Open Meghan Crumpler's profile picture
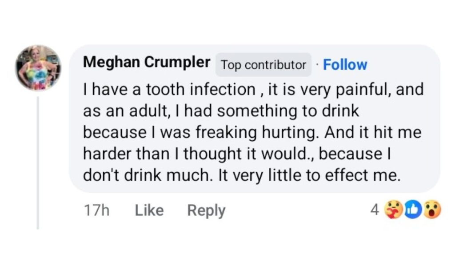The height and width of the screenshot is (265, 455). [x=38, y=68]
